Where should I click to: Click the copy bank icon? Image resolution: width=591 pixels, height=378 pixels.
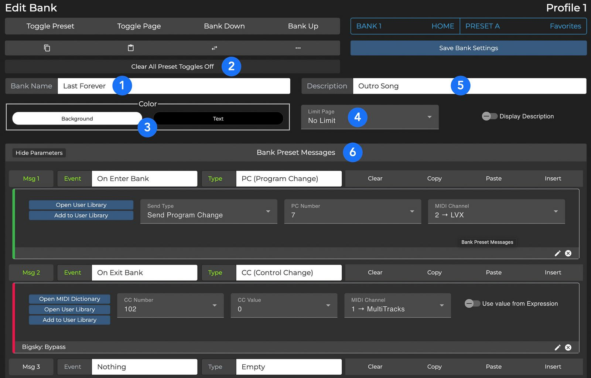(x=47, y=48)
